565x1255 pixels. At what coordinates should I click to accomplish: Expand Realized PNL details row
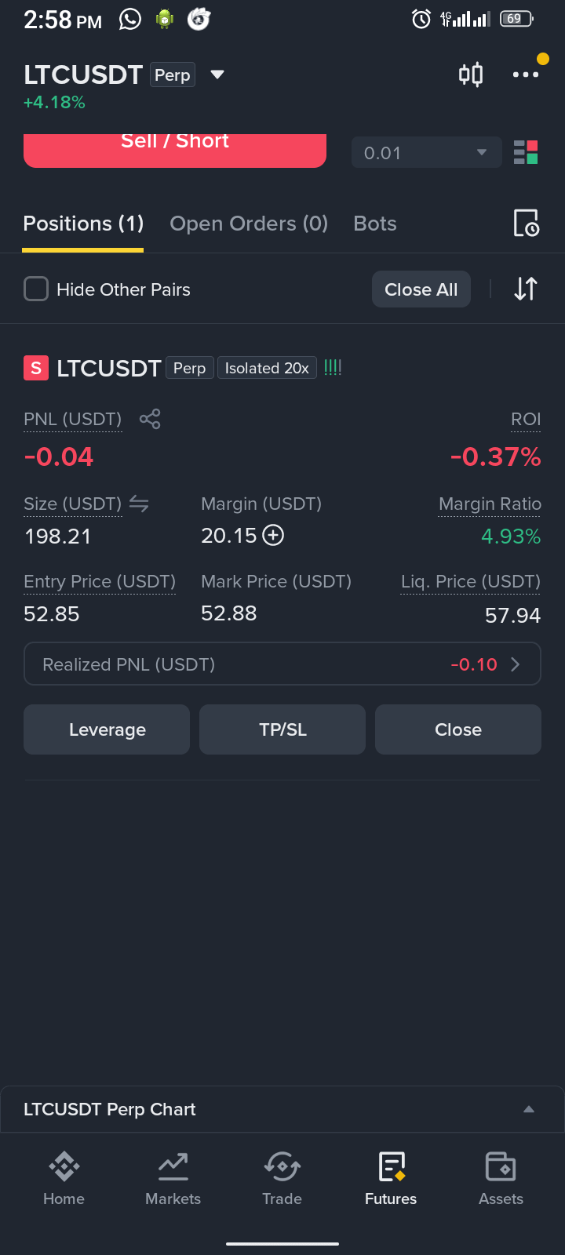coord(282,664)
